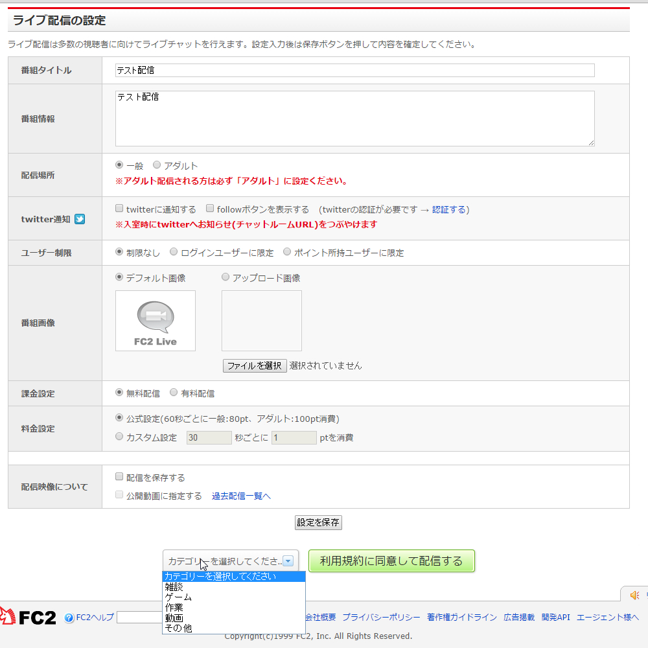Image resolution: width=648 pixels, height=648 pixels.
Task: Open the 認証する link
Action: pos(449,209)
